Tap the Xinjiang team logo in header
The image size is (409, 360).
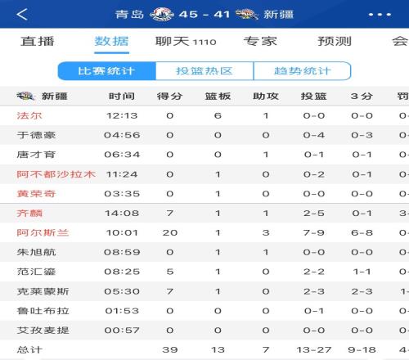[247, 14]
